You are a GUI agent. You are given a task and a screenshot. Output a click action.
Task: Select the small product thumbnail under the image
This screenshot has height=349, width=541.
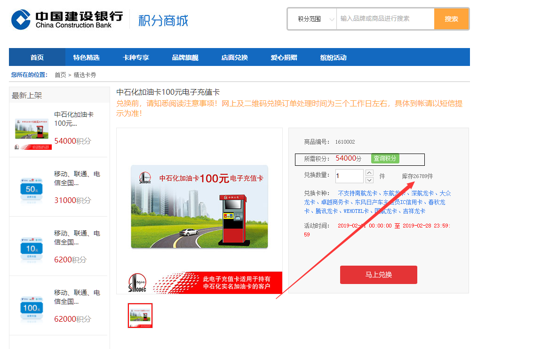point(140,316)
